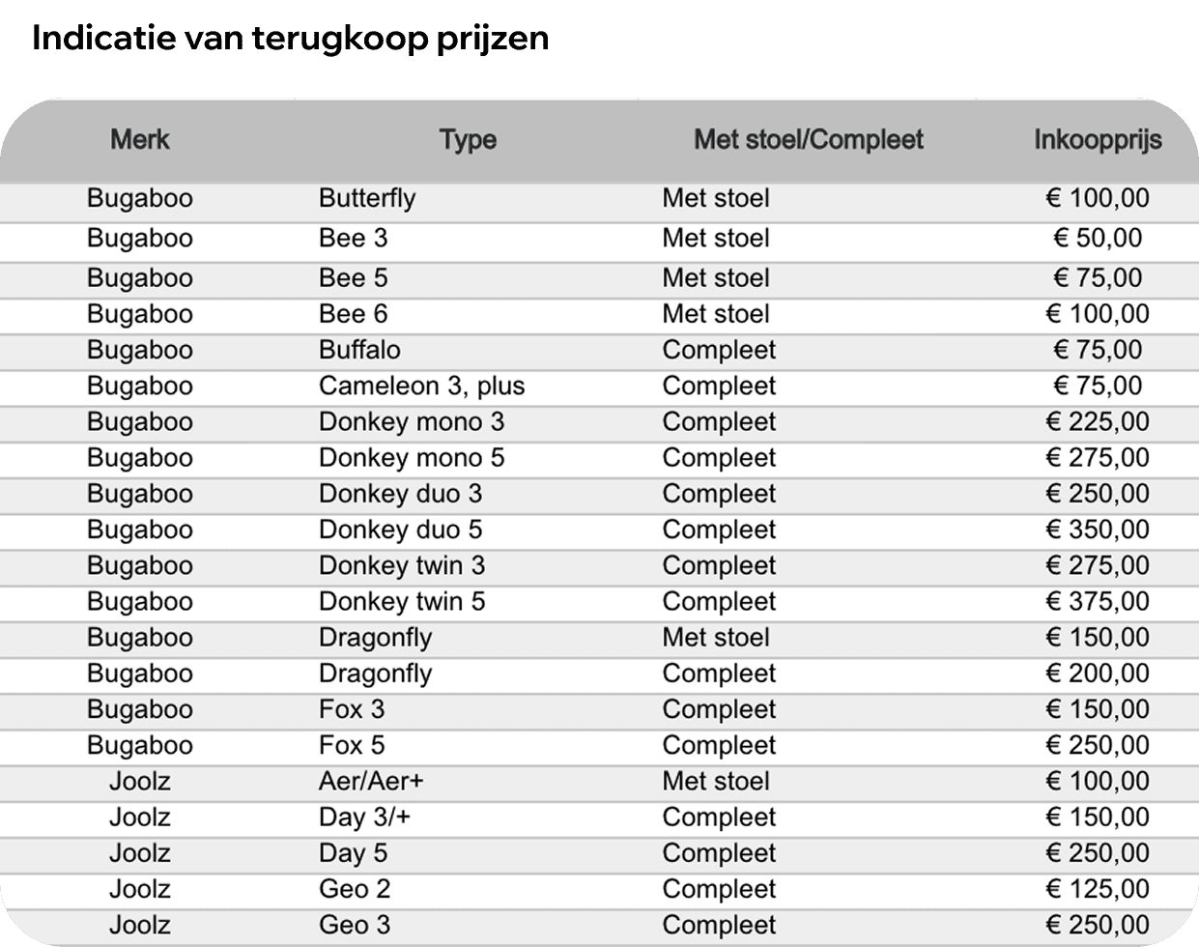The height and width of the screenshot is (947, 1199).
Task: Click the € 250,00 price for Donkey duo 3
Action: [x=1098, y=493]
